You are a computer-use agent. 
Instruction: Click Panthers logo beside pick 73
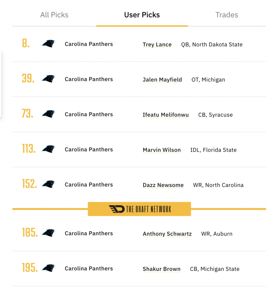pyautogui.click(x=48, y=114)
